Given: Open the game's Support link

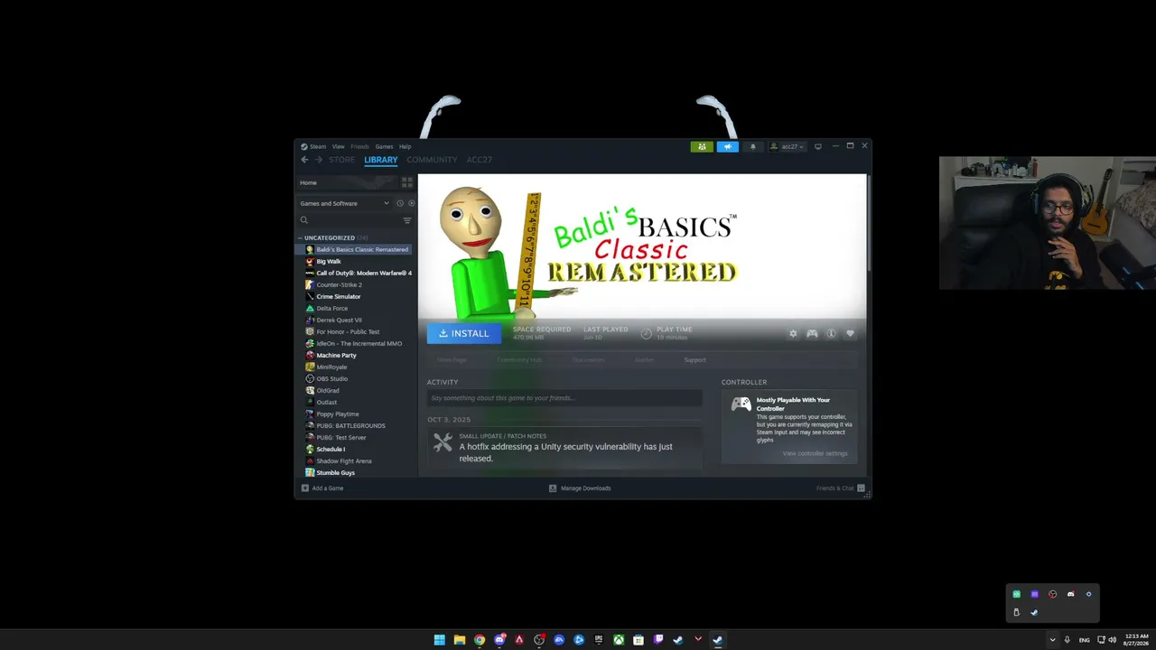Looking at the screenshot, I should click(x=695, y=360).
